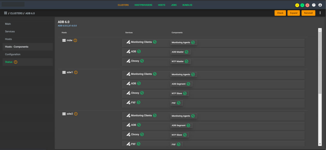
Task: Click the green status check beside mdw Chrony service
Action: tap(142, 61)
